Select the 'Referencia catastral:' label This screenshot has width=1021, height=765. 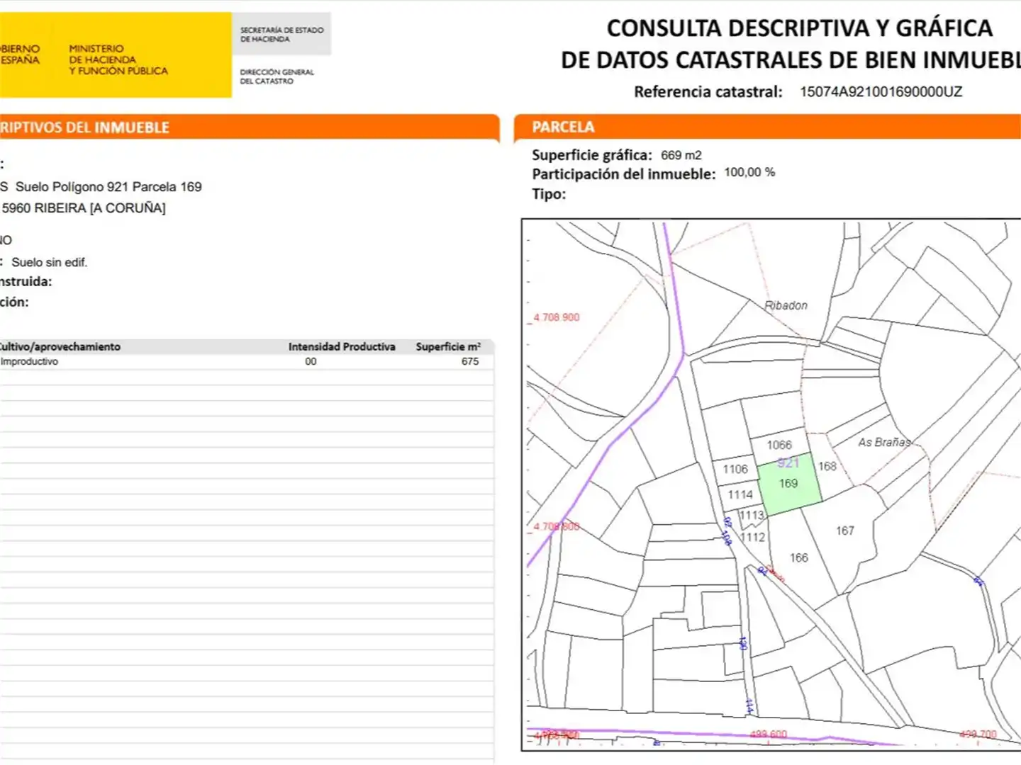tap(708, 92)
